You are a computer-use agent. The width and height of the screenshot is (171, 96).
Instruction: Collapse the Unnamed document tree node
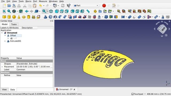point(2,33)
